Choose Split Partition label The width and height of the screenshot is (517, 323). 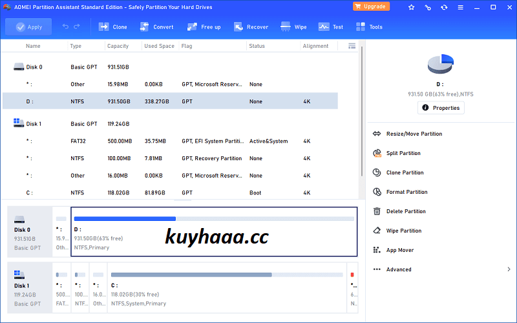(403, 153)
